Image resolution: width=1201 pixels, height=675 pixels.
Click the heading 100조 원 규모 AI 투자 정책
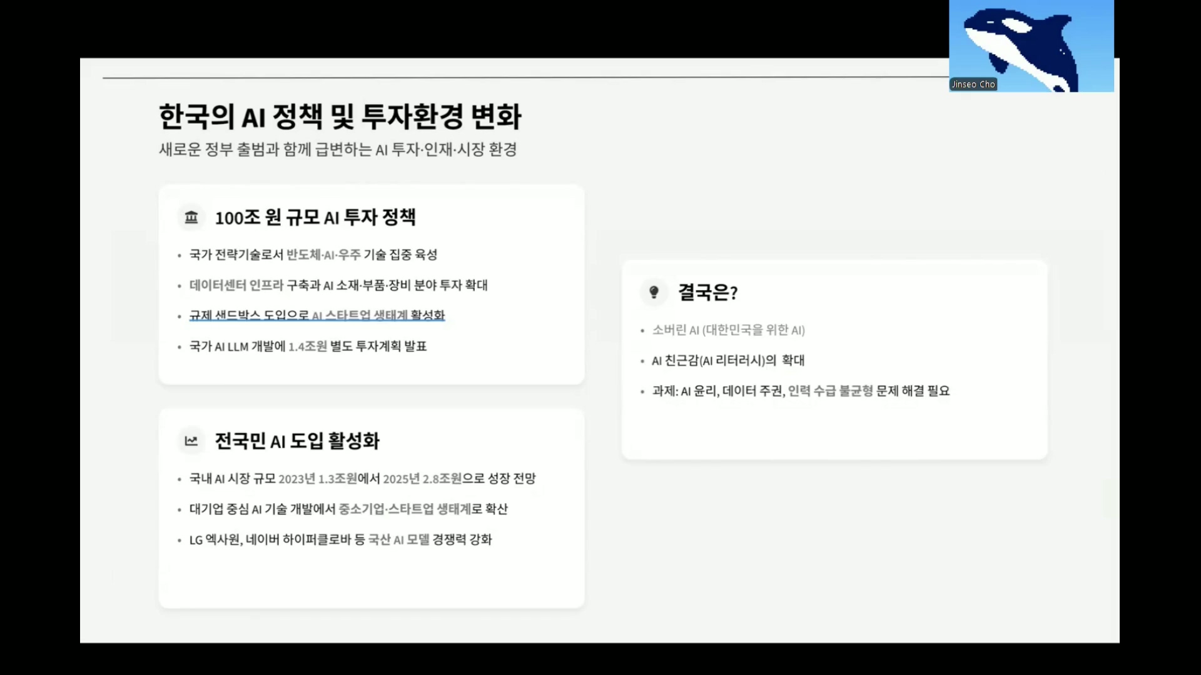click(315, 217)
